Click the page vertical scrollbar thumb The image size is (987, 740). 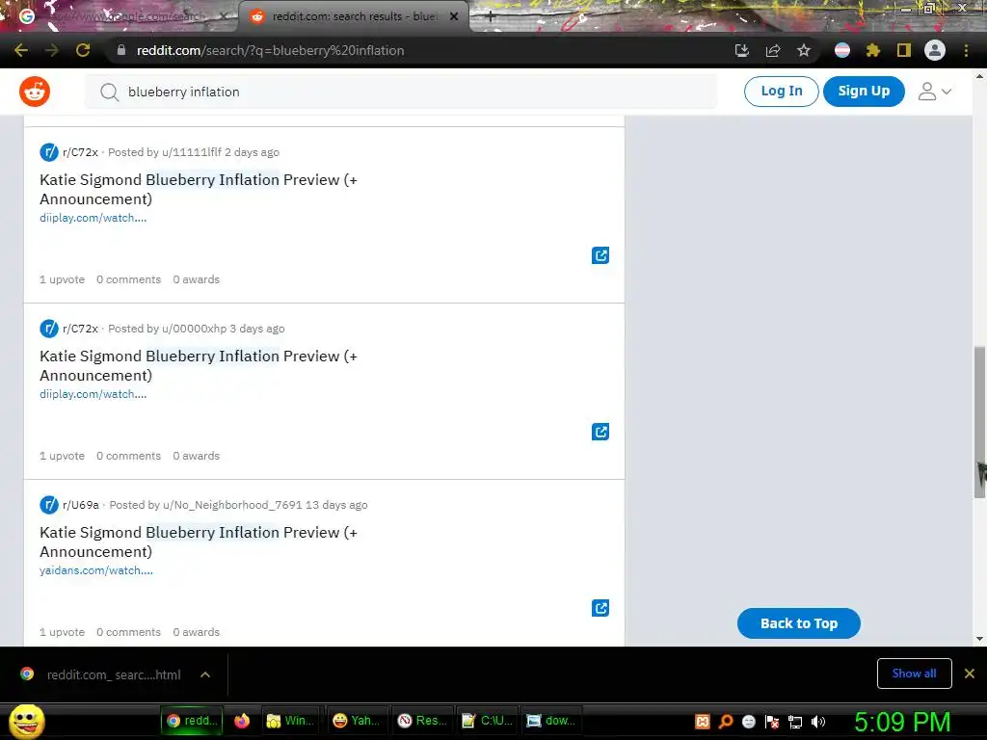pyautogui.click(x=979, y=422)
